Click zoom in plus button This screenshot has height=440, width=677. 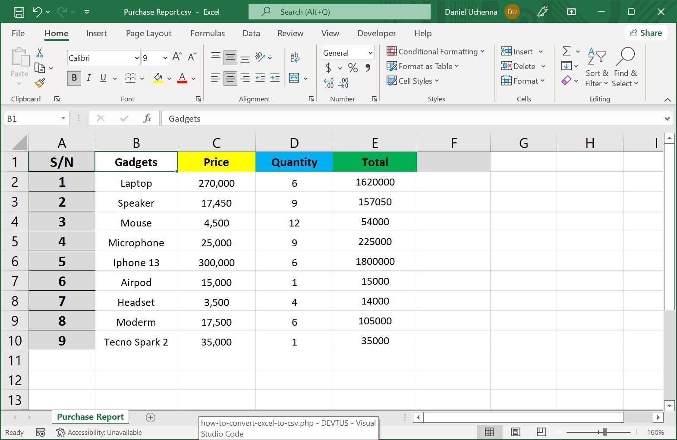pyautogui.click(x=636, y=432)
